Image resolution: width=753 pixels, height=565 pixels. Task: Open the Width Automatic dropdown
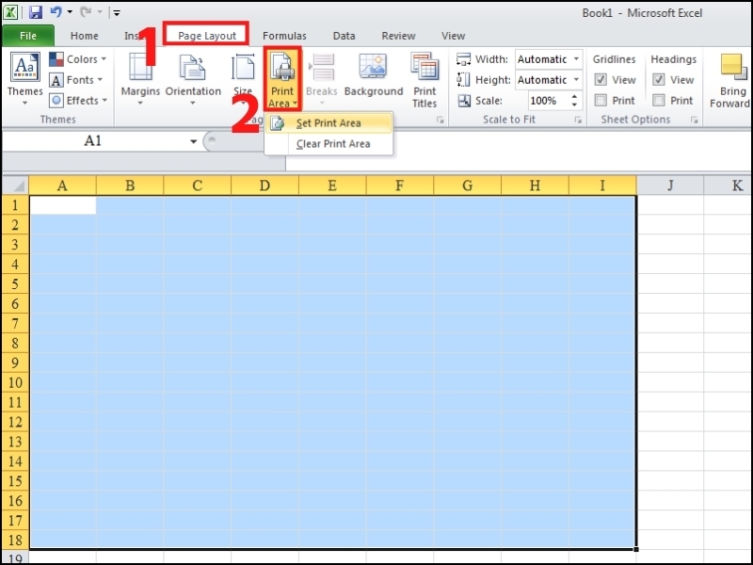pyautogui.click(x=574, y=58)
